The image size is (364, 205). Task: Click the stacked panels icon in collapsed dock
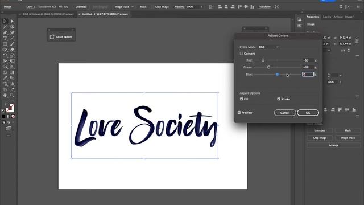[300, 26]
